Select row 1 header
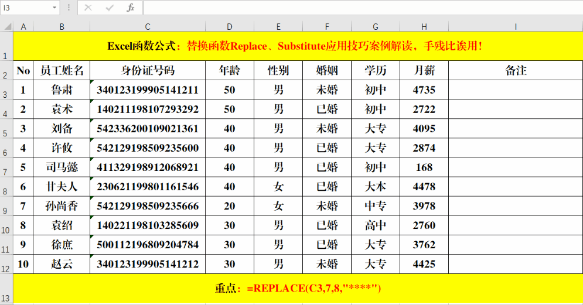Screen dimensions: 583x305 tap(6, 46)
